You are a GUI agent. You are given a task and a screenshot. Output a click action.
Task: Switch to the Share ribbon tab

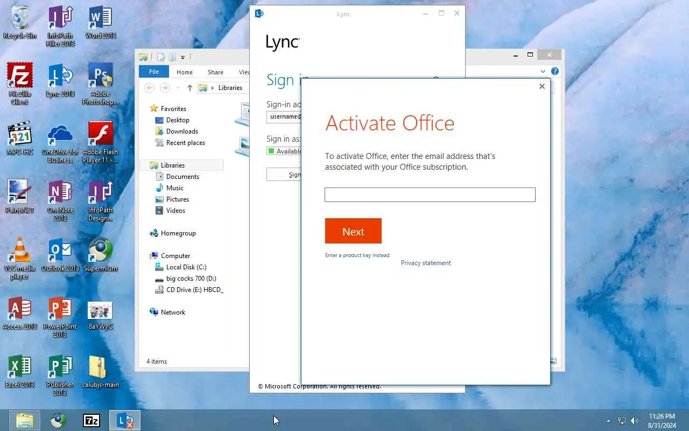[x=215, y=72]
